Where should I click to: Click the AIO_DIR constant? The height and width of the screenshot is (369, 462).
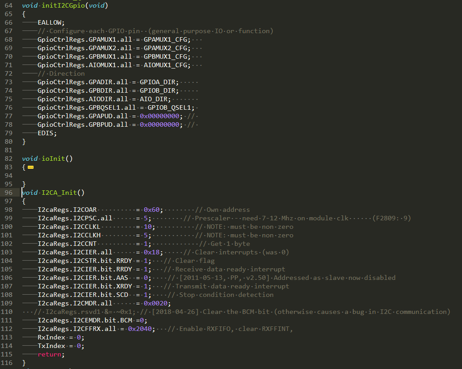tap(155, 99)
